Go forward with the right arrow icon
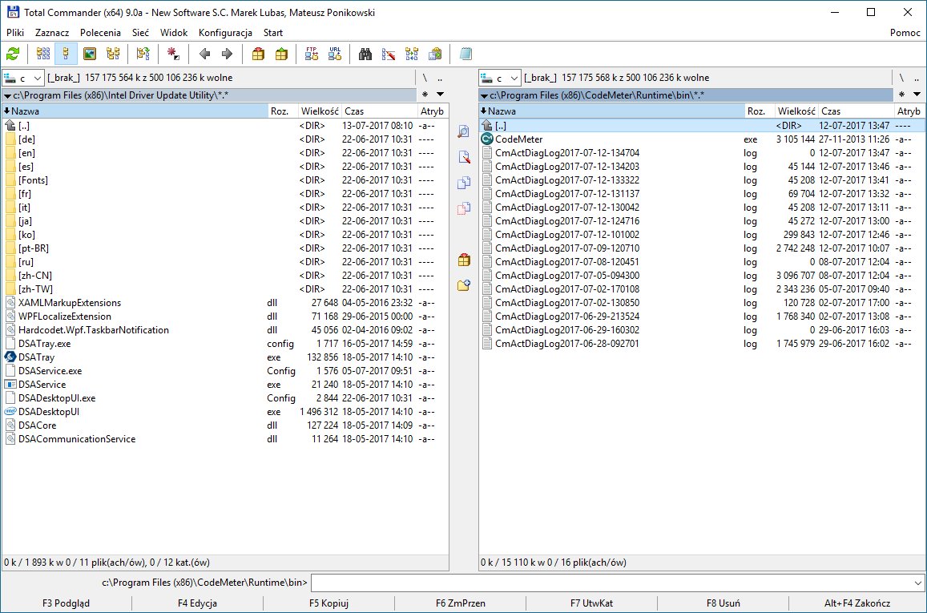 [227, 54]
